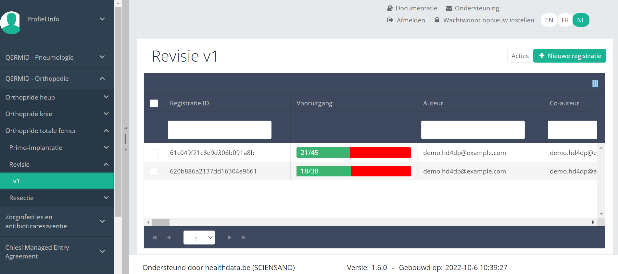Click the column chooser icon in table header
The height and width of the screenshot is (274, 618).
[595, 84]
